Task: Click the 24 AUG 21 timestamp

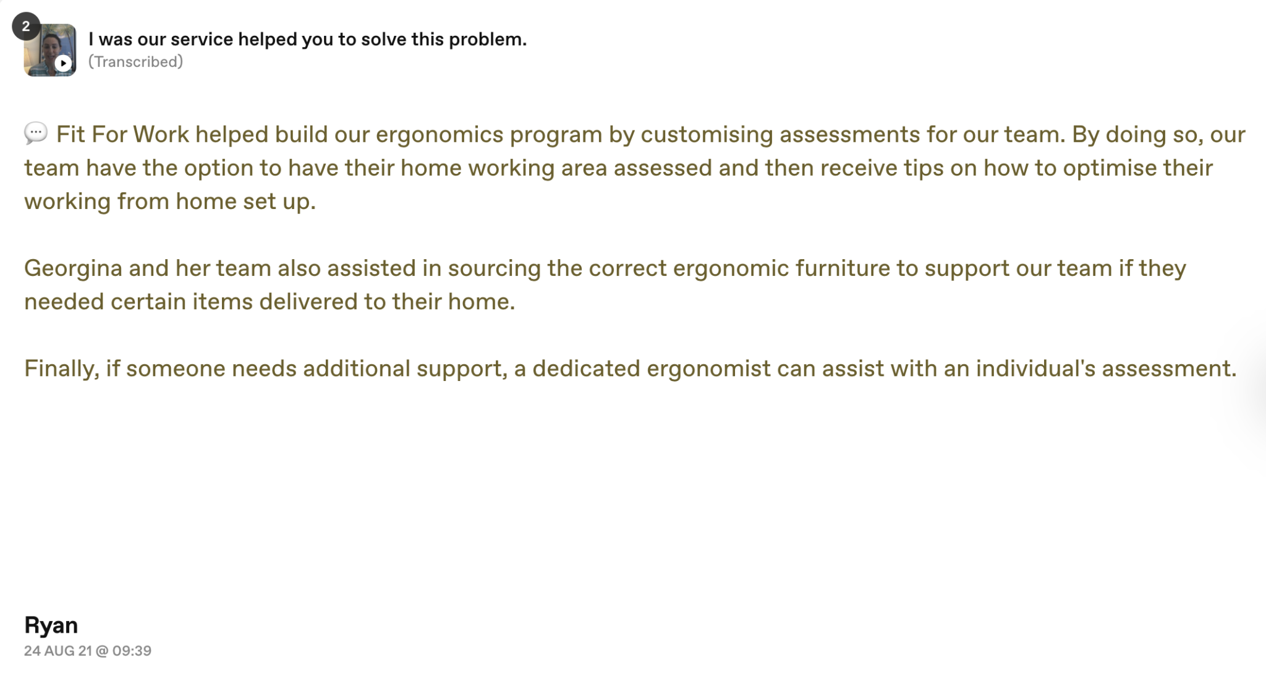Action: pos(88,651)
